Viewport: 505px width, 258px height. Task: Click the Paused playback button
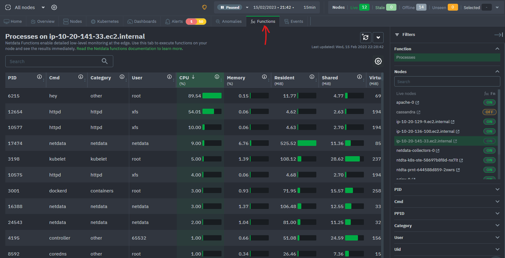point(230,7)
